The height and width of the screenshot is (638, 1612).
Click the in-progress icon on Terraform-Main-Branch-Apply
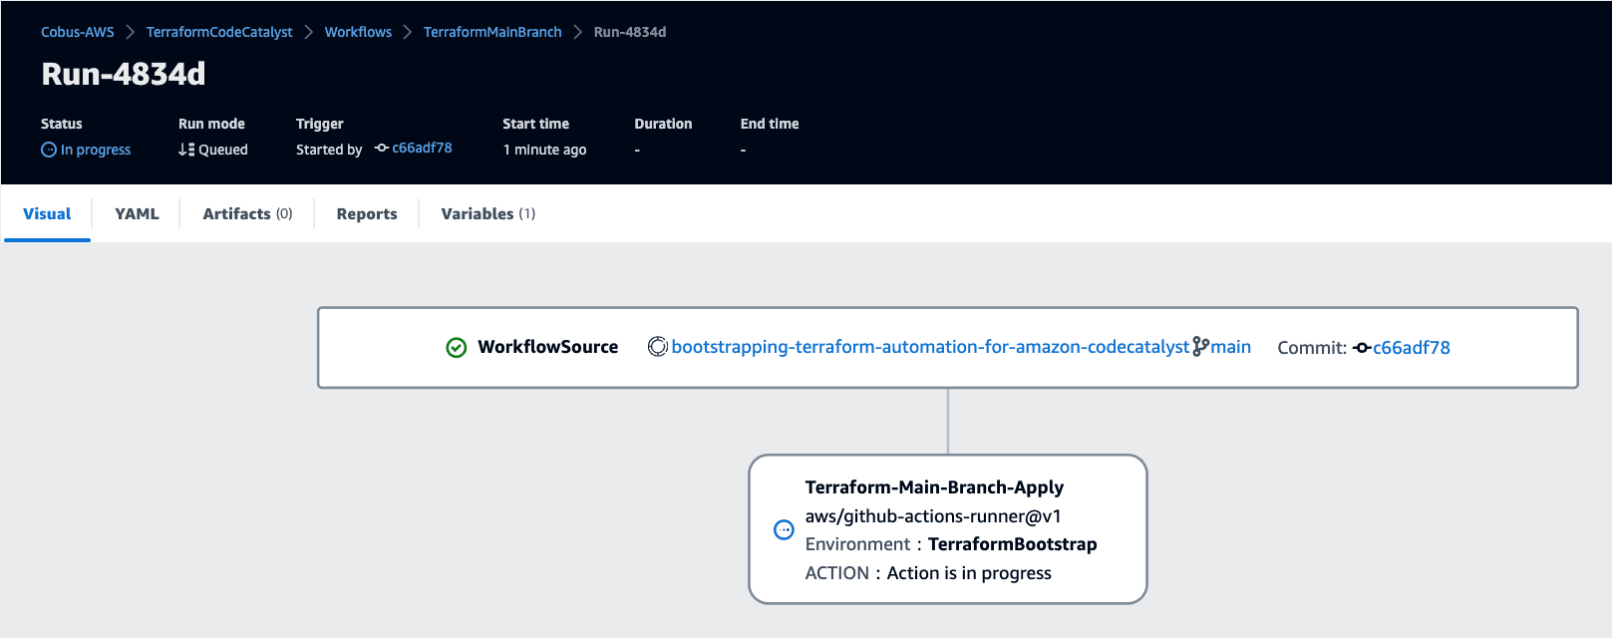785,530
